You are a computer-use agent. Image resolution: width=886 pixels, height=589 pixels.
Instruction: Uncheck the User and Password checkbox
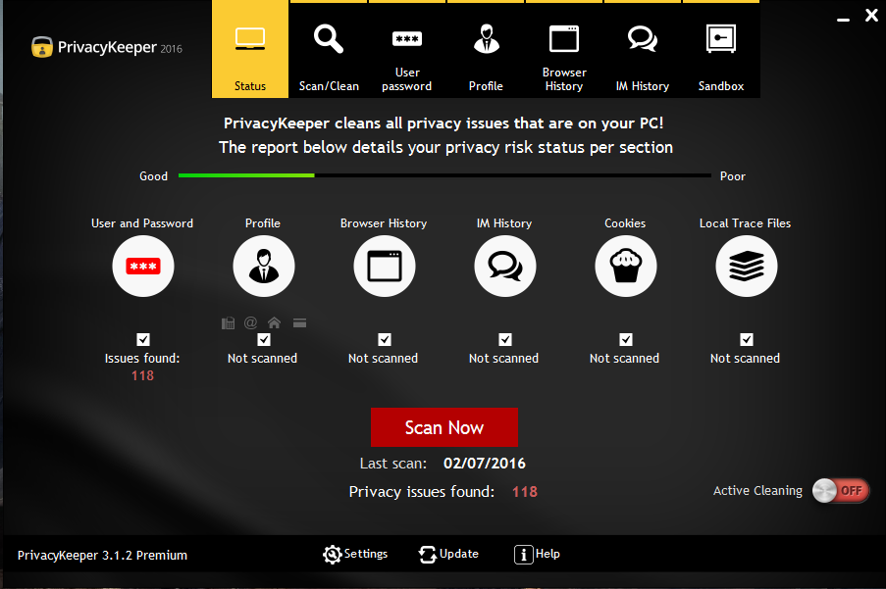point(143,339)
